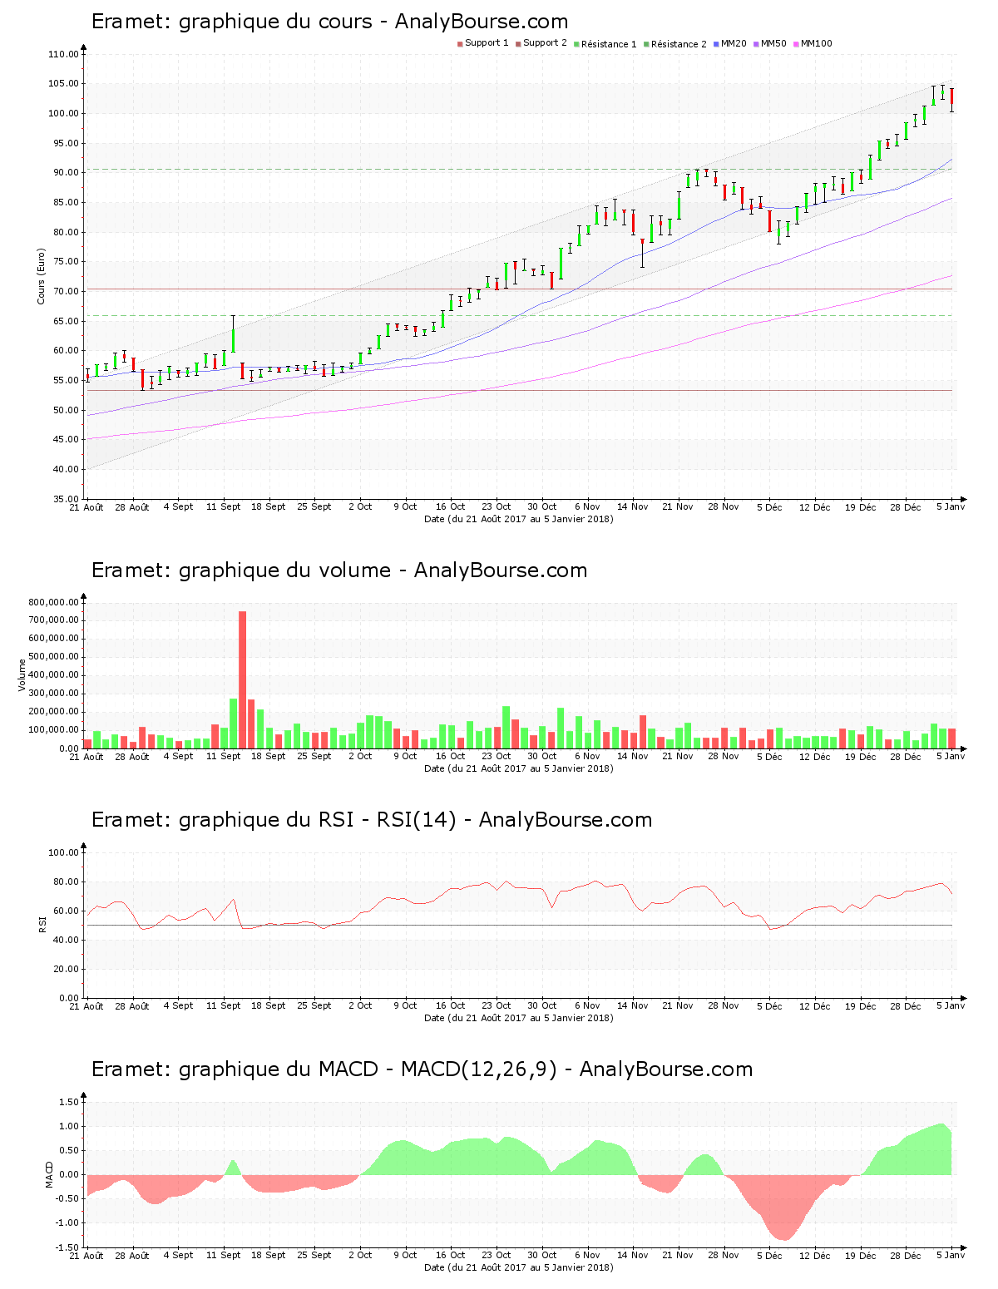Click the 'MACD' axis label
This screenshot has width=998, height=1289.
pyautogui.click(x=50, y=1174)
